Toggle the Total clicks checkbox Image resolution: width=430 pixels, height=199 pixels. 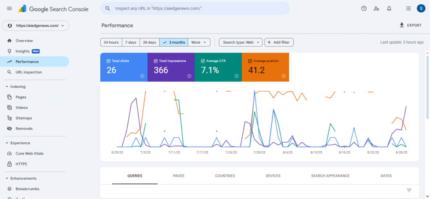108,61
